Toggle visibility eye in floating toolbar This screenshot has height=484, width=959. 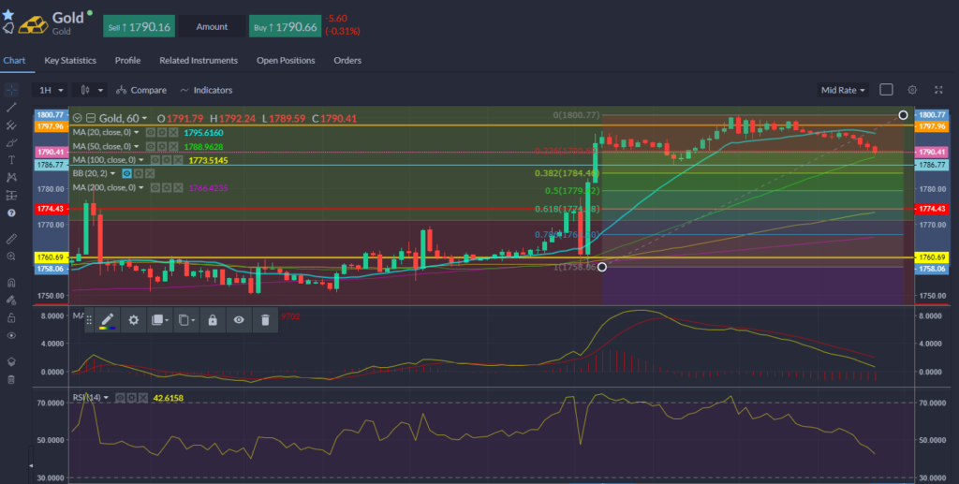point(239,320)
